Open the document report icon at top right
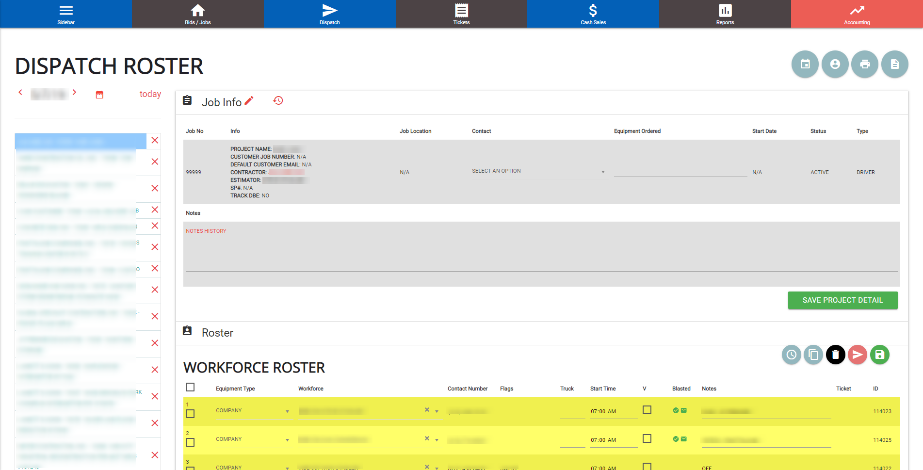Image resolution: width=923 pixels, height=470 pixels. [x=894, y=64]
